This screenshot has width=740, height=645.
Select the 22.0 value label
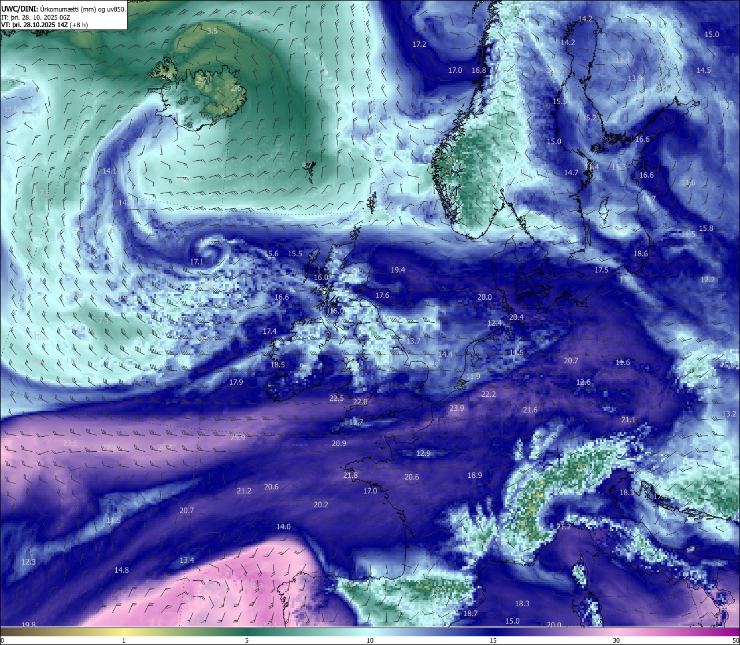tap(360, 401)
